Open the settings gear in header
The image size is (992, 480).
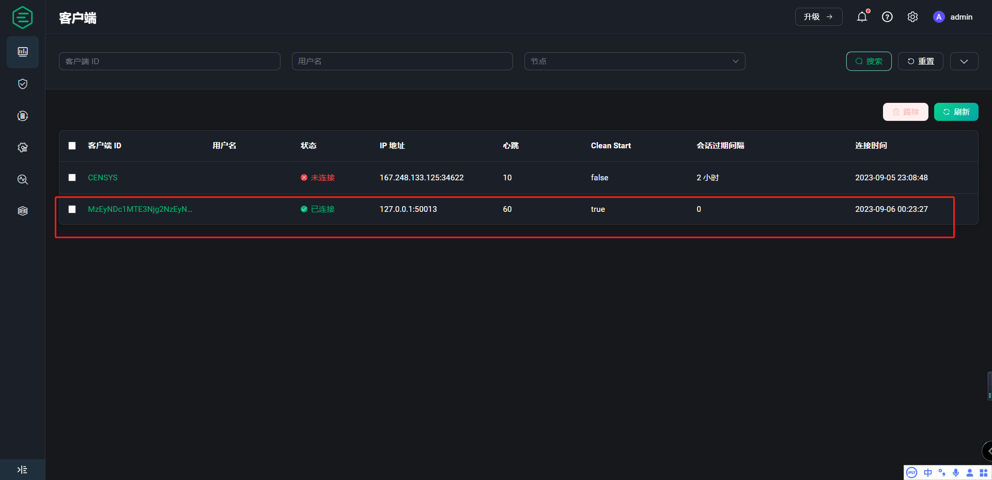click(912, 17)
